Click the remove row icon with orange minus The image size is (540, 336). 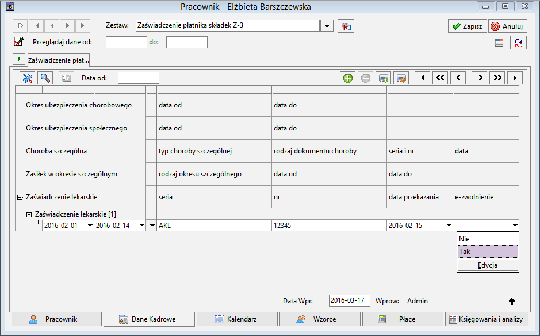401,78
